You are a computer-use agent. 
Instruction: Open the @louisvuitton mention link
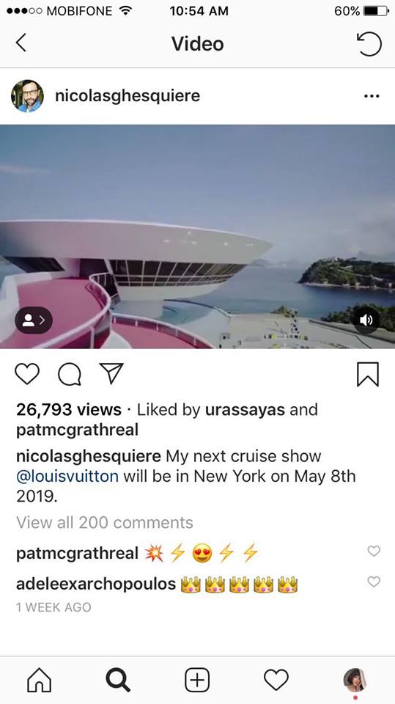tap(67, 476)
